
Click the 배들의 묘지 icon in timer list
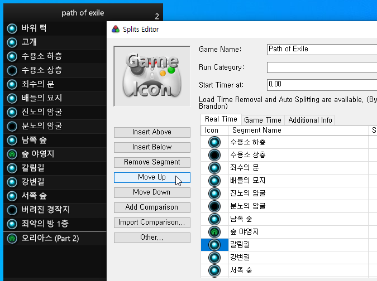click(x=12, y=98)
